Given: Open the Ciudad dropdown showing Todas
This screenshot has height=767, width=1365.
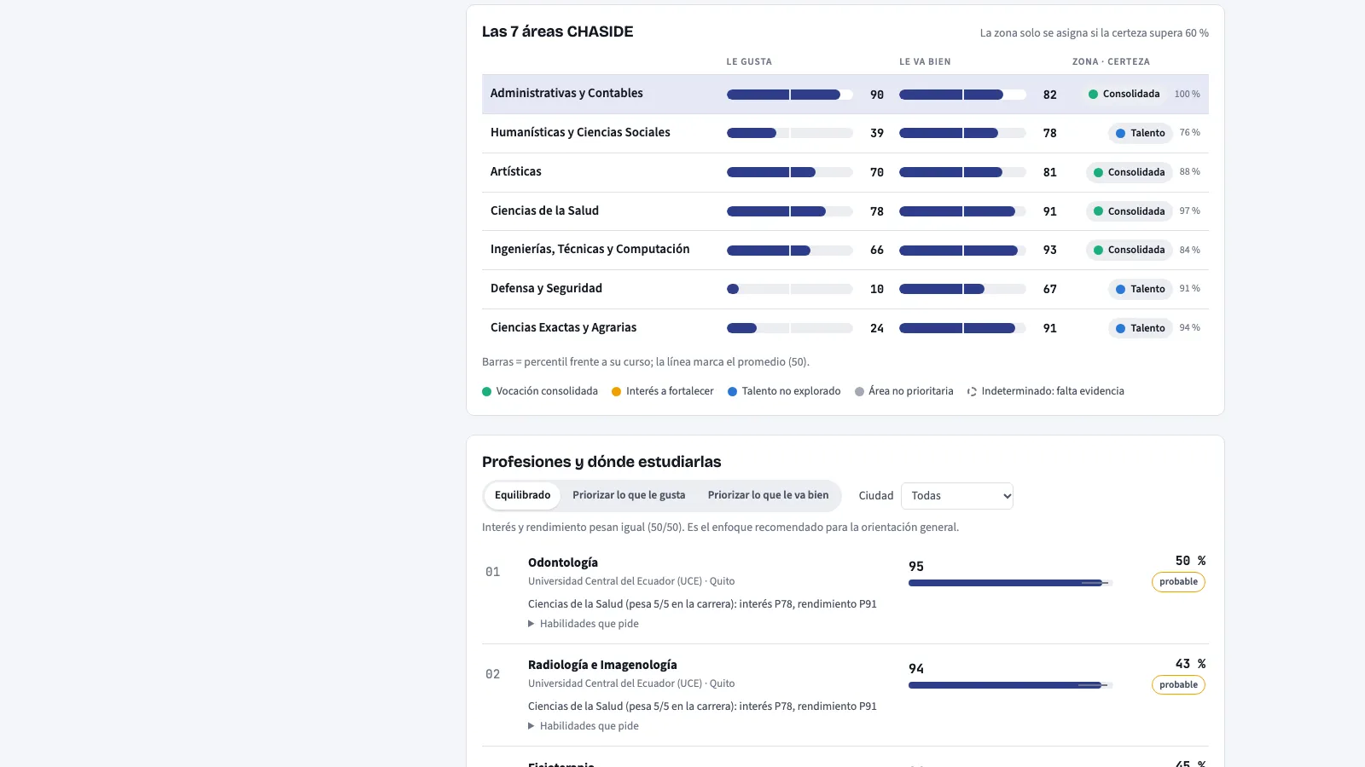Looking at the screenshot, I should tap(957, 496).
